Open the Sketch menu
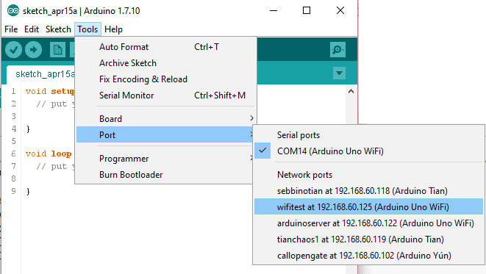The image size is (486, 274). click(58, 29)
